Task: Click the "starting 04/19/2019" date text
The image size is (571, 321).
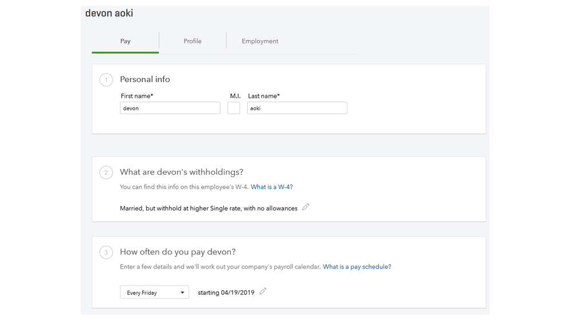Action: 226,292
